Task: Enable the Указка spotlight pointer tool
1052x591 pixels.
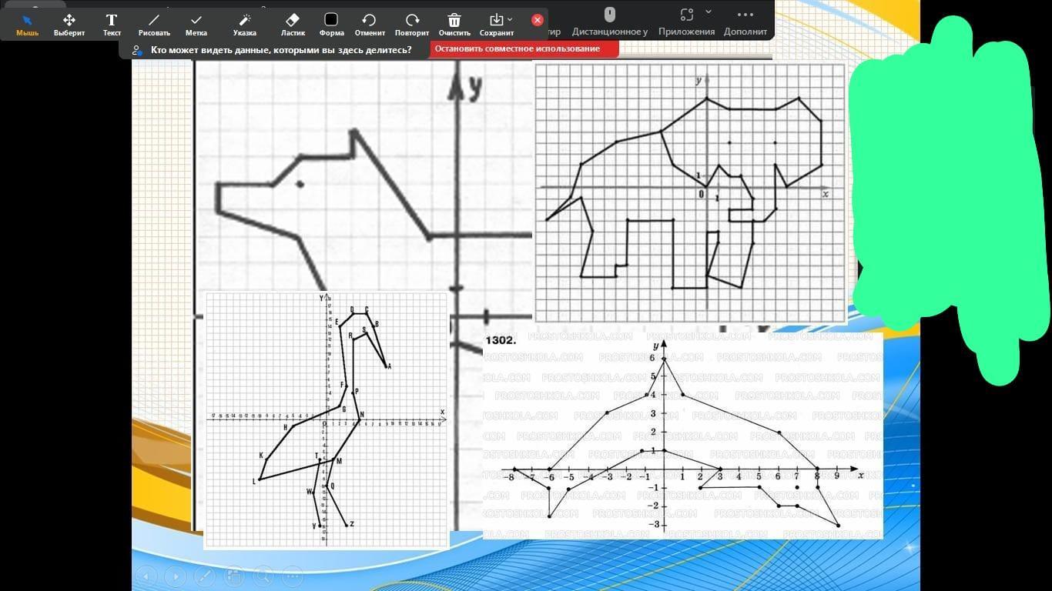Action: tap(245, 25)
